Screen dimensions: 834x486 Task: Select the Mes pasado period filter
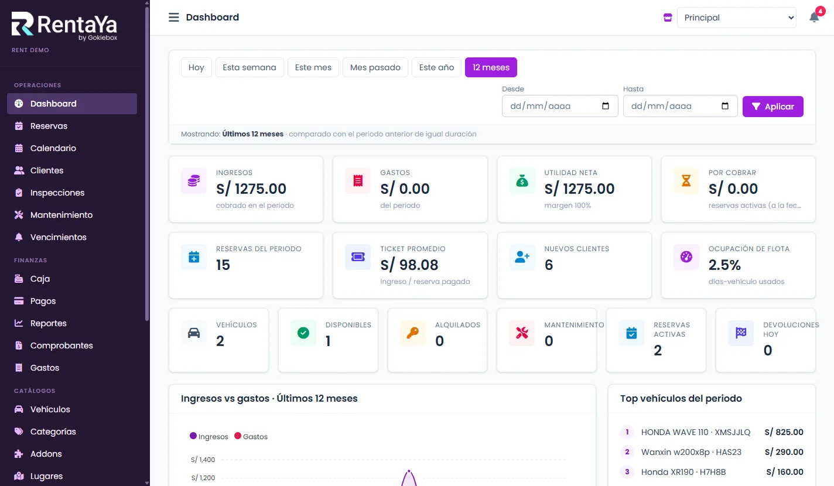coord(375,67)
